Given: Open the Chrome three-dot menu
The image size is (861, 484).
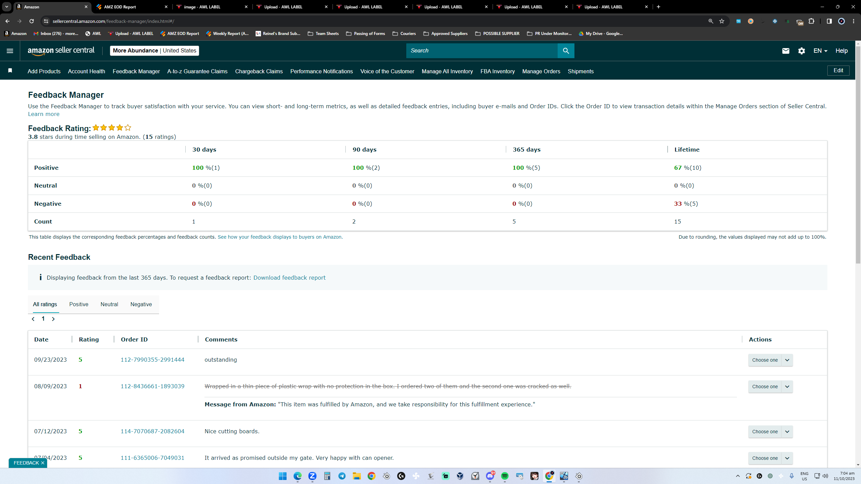Looking at the screenshot, I should pos(854,21).
